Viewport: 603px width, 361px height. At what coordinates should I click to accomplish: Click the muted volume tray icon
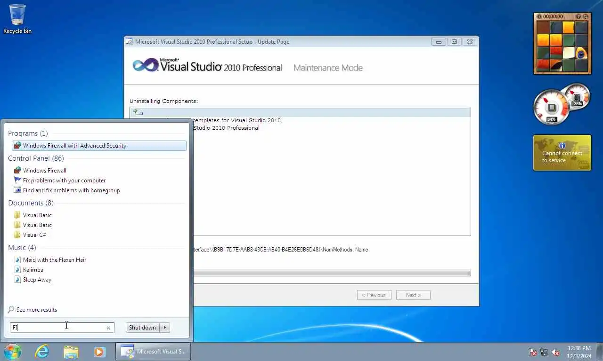555,352
